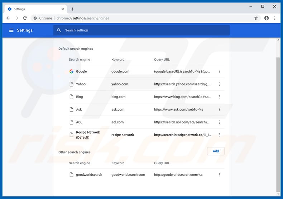The width and height of the screenshot is (283, 199).
Task: Open Chrome's three-dot main menu
Action: [x=275, y=18]
